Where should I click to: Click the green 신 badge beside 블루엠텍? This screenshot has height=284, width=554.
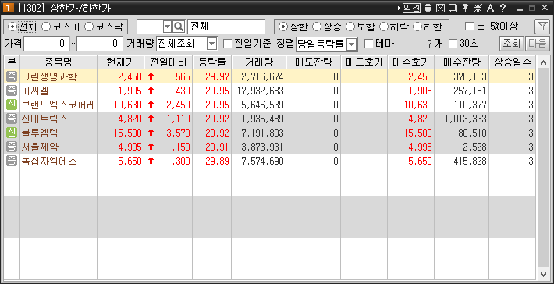pyautogui.click(x=12, y=133)
